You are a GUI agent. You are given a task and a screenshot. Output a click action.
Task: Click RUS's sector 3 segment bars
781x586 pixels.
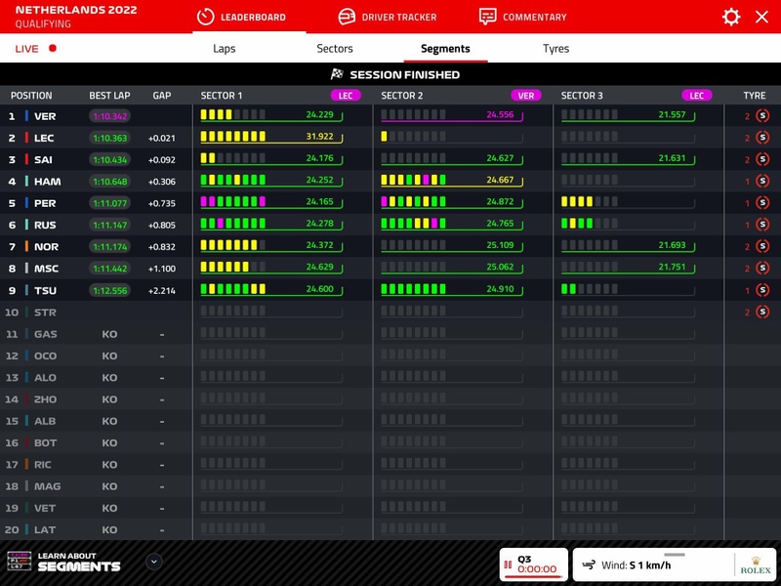click(x=590, y=224)
